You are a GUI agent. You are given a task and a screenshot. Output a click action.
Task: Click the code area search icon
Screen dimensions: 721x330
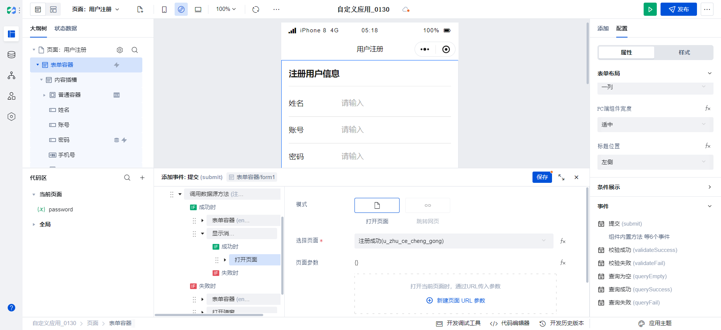[127, 178]
